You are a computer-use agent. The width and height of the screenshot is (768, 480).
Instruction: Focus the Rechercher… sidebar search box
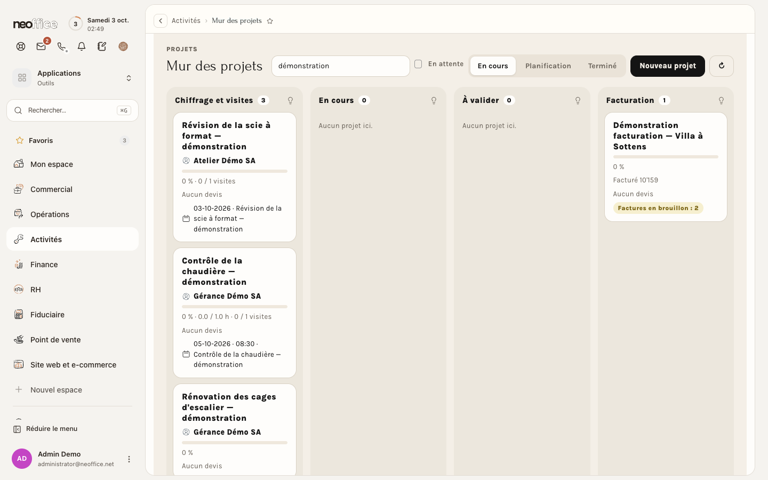[x=73, y=110]
